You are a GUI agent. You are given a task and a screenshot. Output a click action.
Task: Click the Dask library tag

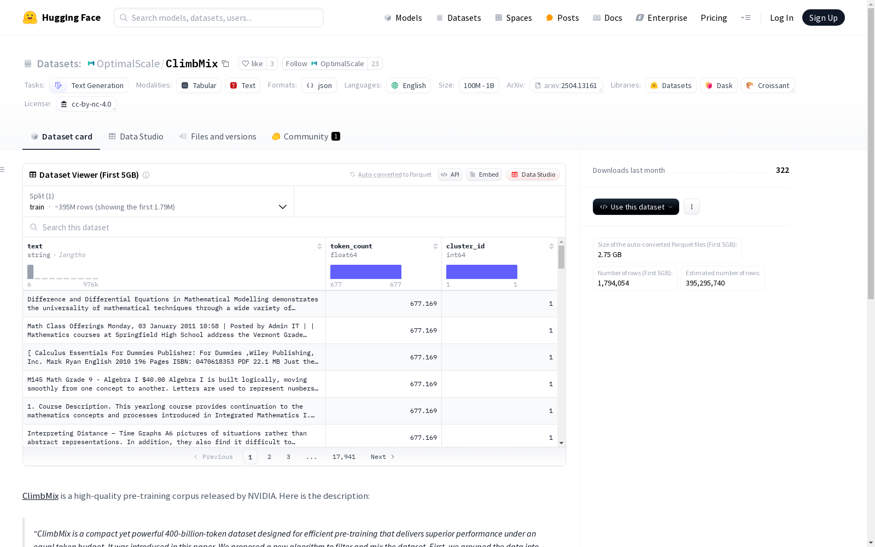pyautogui.click(x=719, y=85)
